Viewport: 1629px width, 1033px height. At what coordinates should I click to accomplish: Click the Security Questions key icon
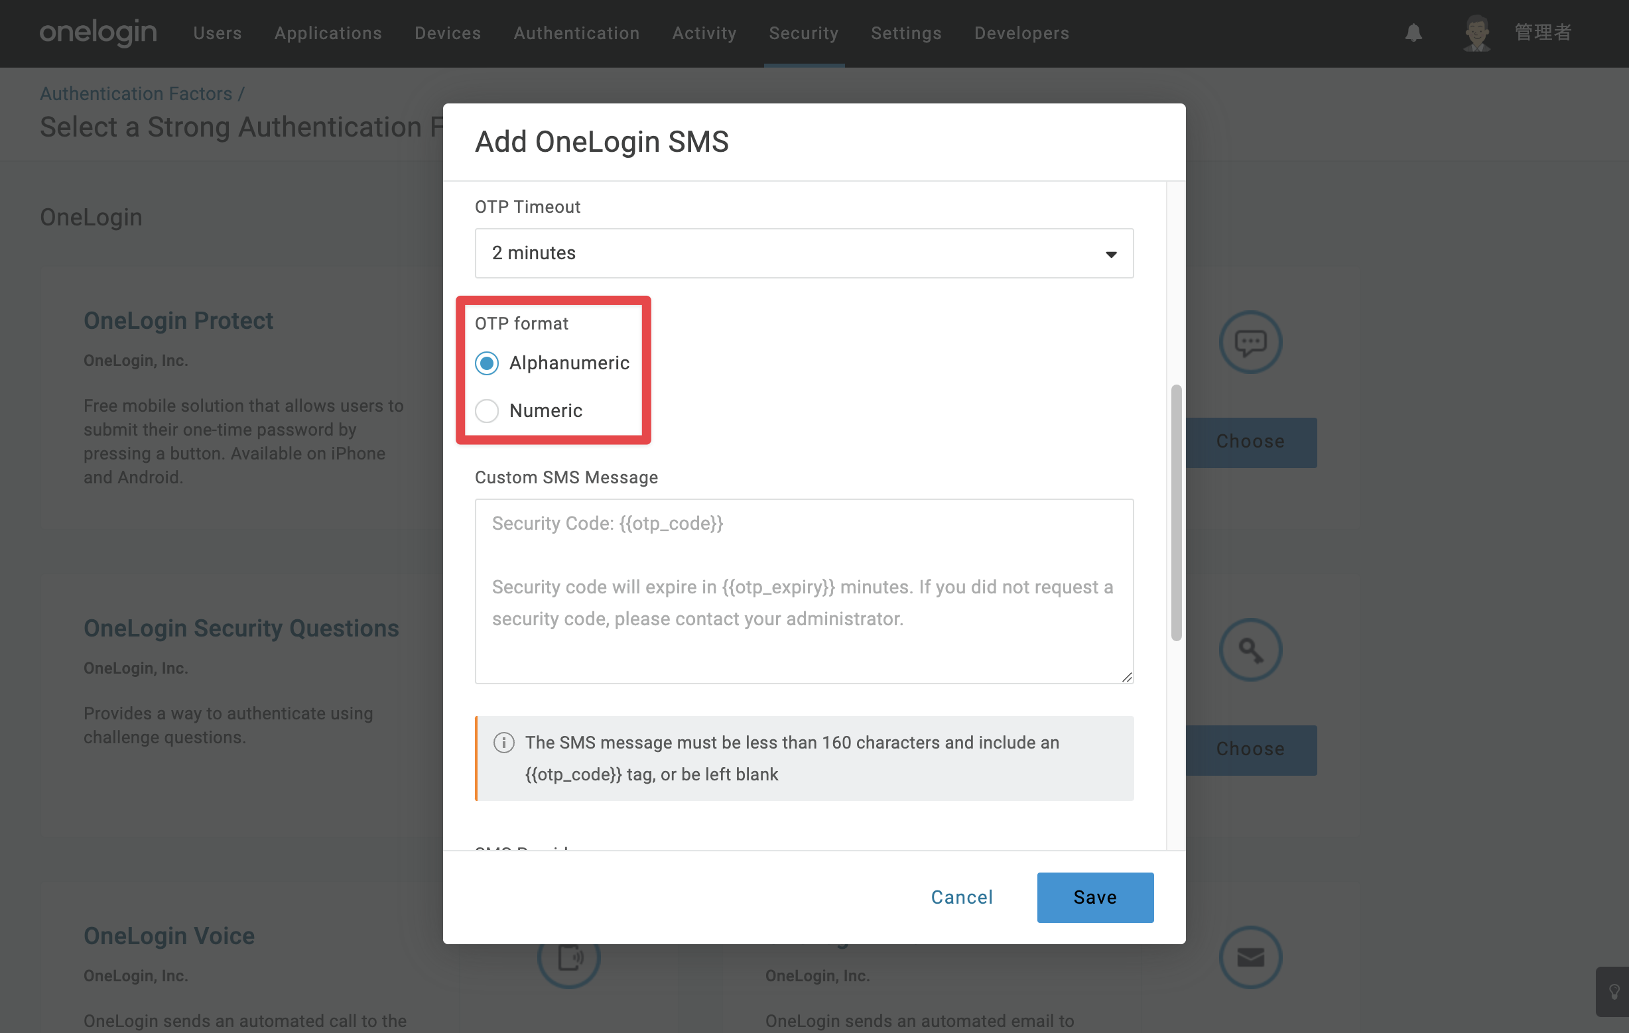(x=1250, y=650)
